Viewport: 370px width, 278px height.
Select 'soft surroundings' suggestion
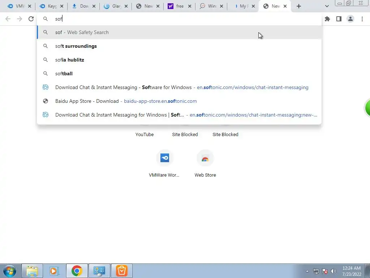pyautogui.click(x=179, y=46)
